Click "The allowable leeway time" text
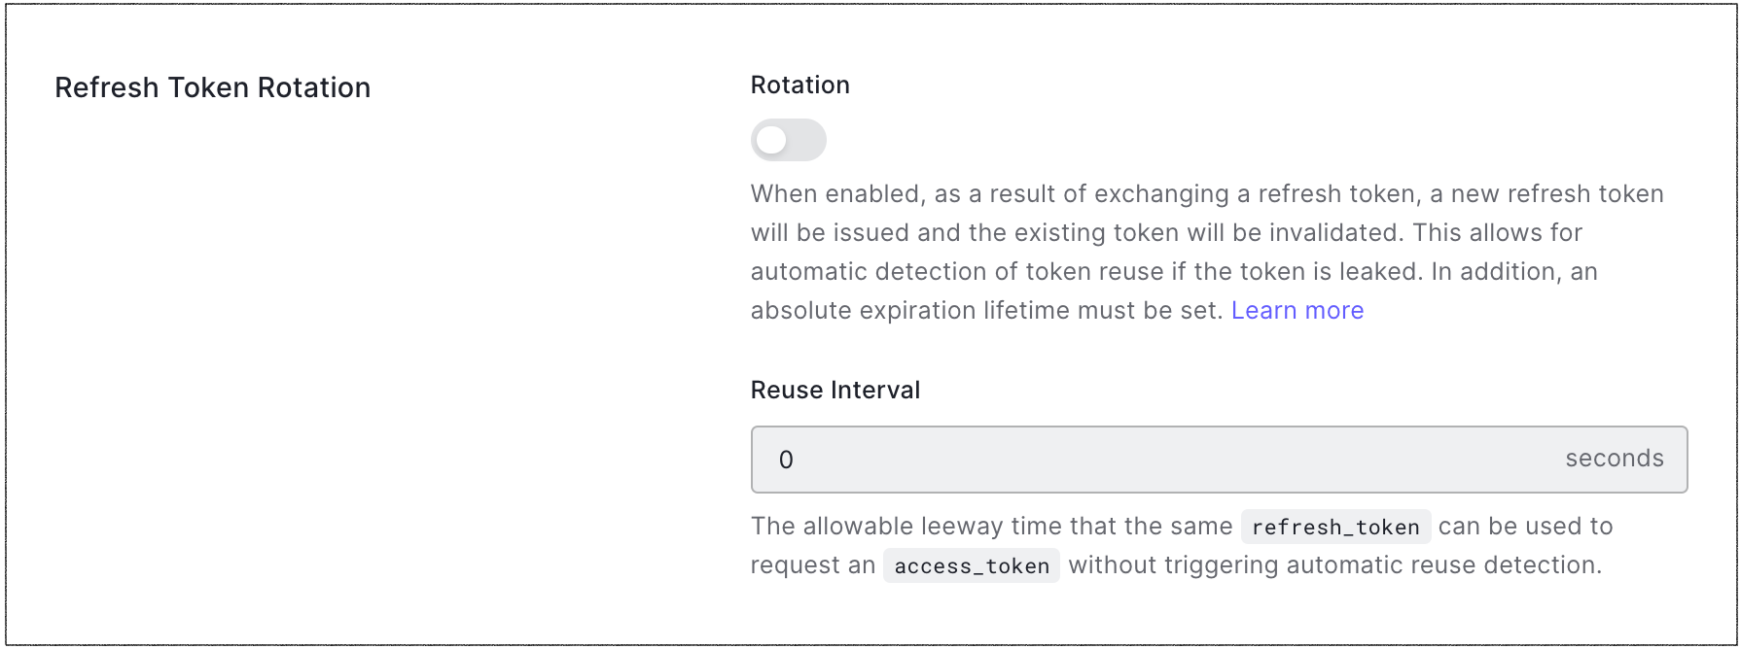 (x=991, y=526)
